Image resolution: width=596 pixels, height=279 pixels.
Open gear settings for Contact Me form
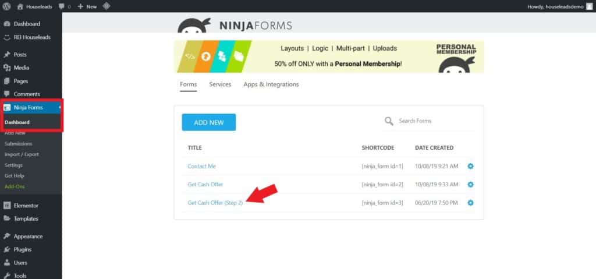(470, 167)
